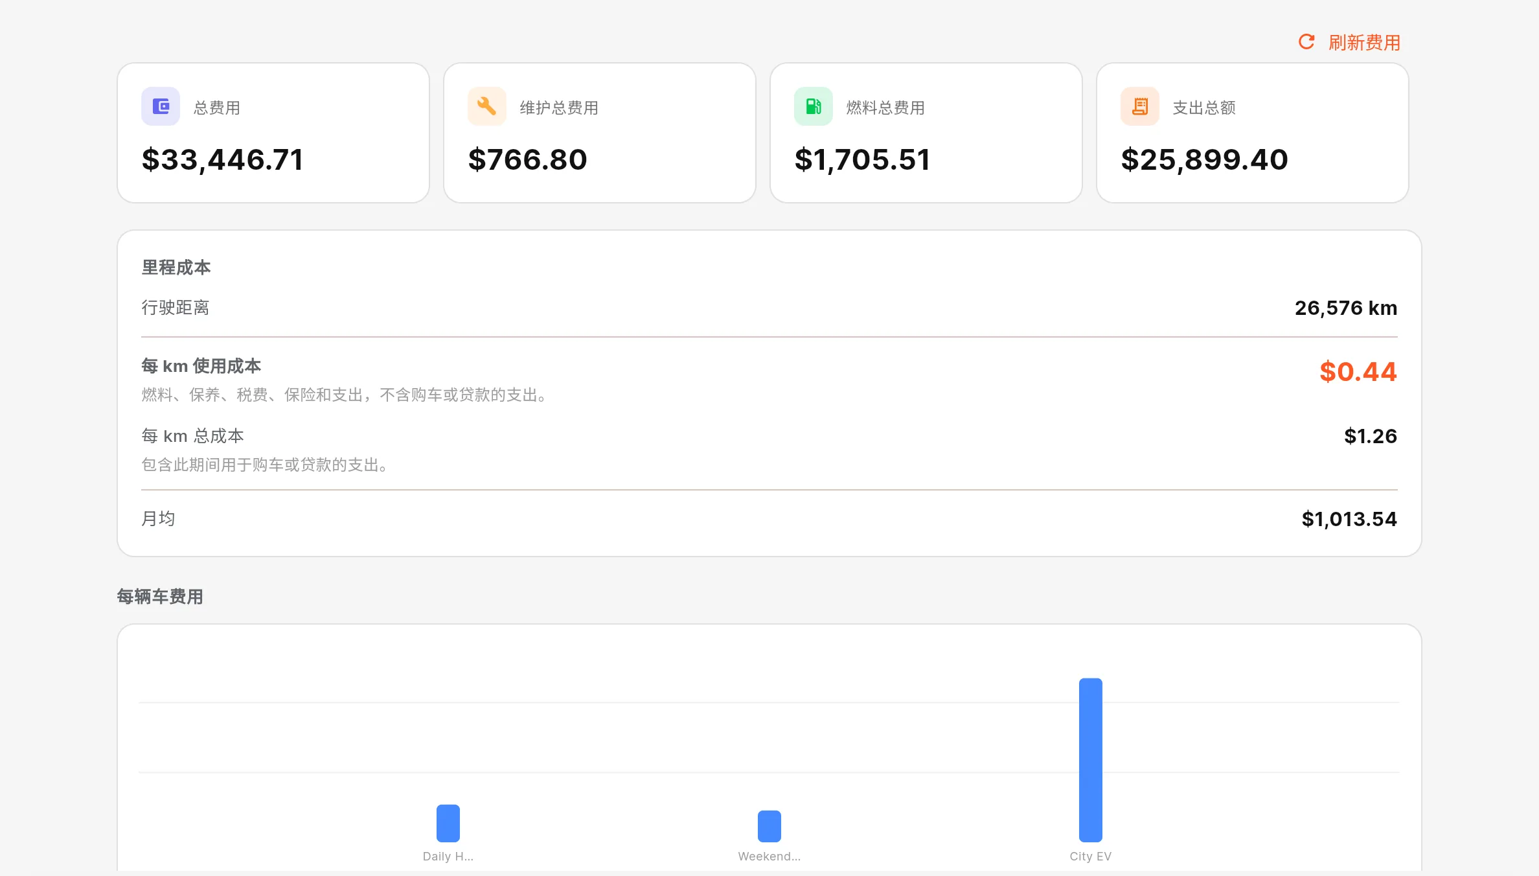The image size is (1539, 876).
Task: Click the orange receipt icon for 支出总额
Action: [1140, 106]
